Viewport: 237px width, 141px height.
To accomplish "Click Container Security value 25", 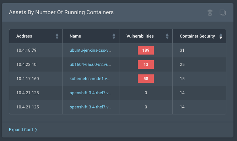I will tap(182, 64).
